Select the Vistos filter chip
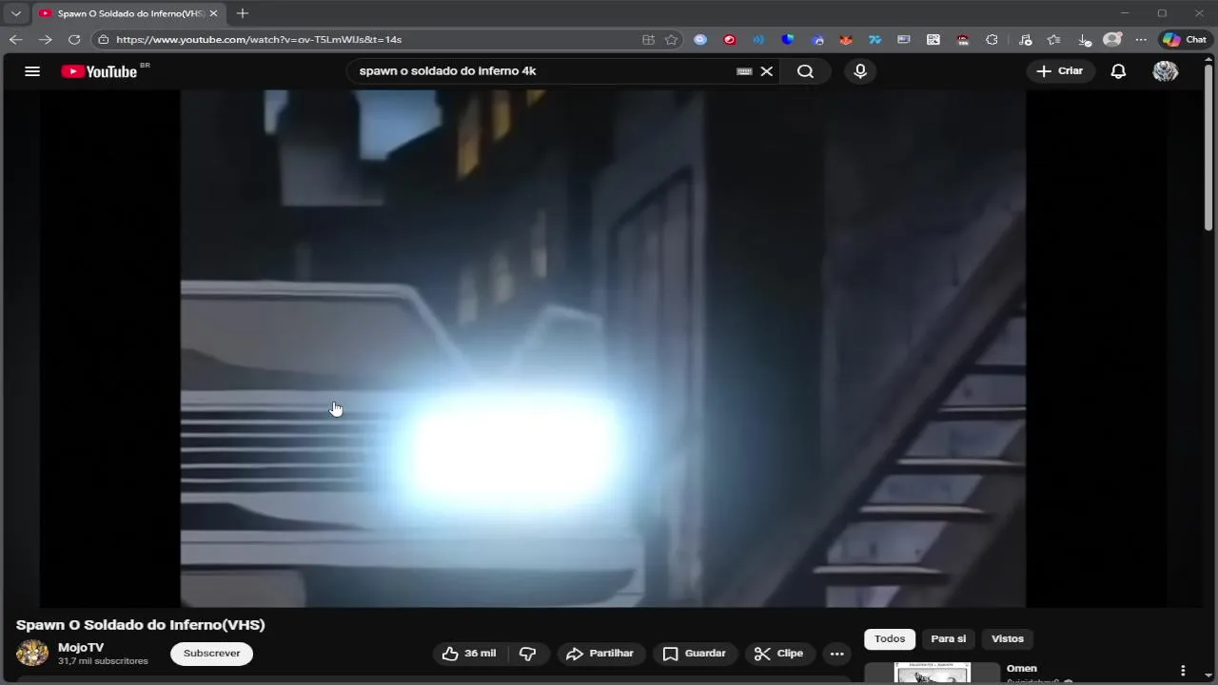The image size is (1218, 685). (x=1008, y=639)
